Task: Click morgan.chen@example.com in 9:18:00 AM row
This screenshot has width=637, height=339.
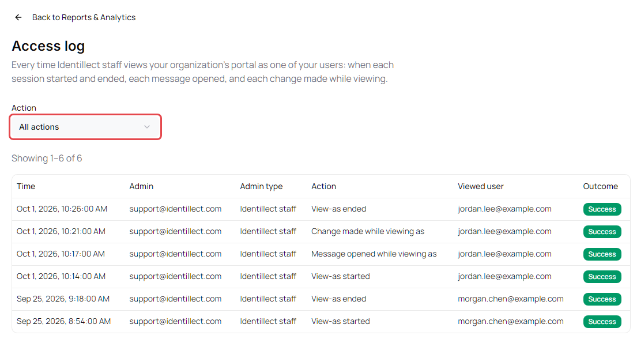Action: pos(511,299)
